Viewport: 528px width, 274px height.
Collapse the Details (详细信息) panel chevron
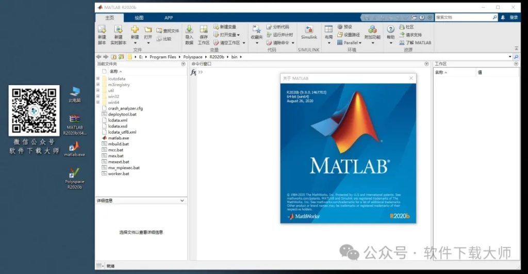[182, 201]
